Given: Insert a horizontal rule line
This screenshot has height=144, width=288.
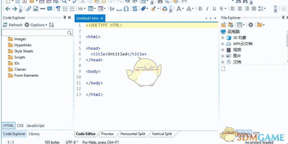Looking at the screenshot, I should click(x=43, y=9).
